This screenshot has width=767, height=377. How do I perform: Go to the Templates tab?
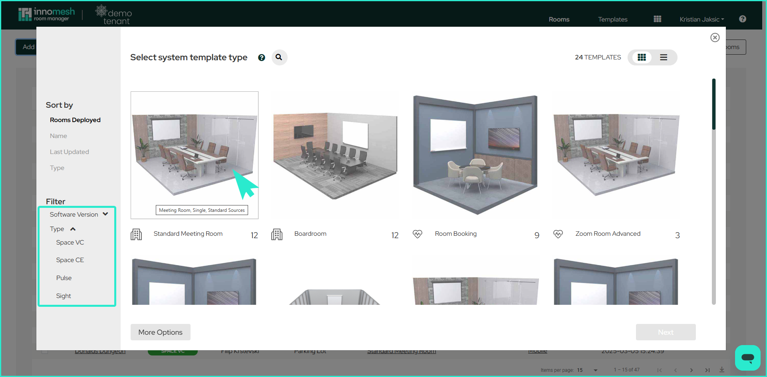613,19
